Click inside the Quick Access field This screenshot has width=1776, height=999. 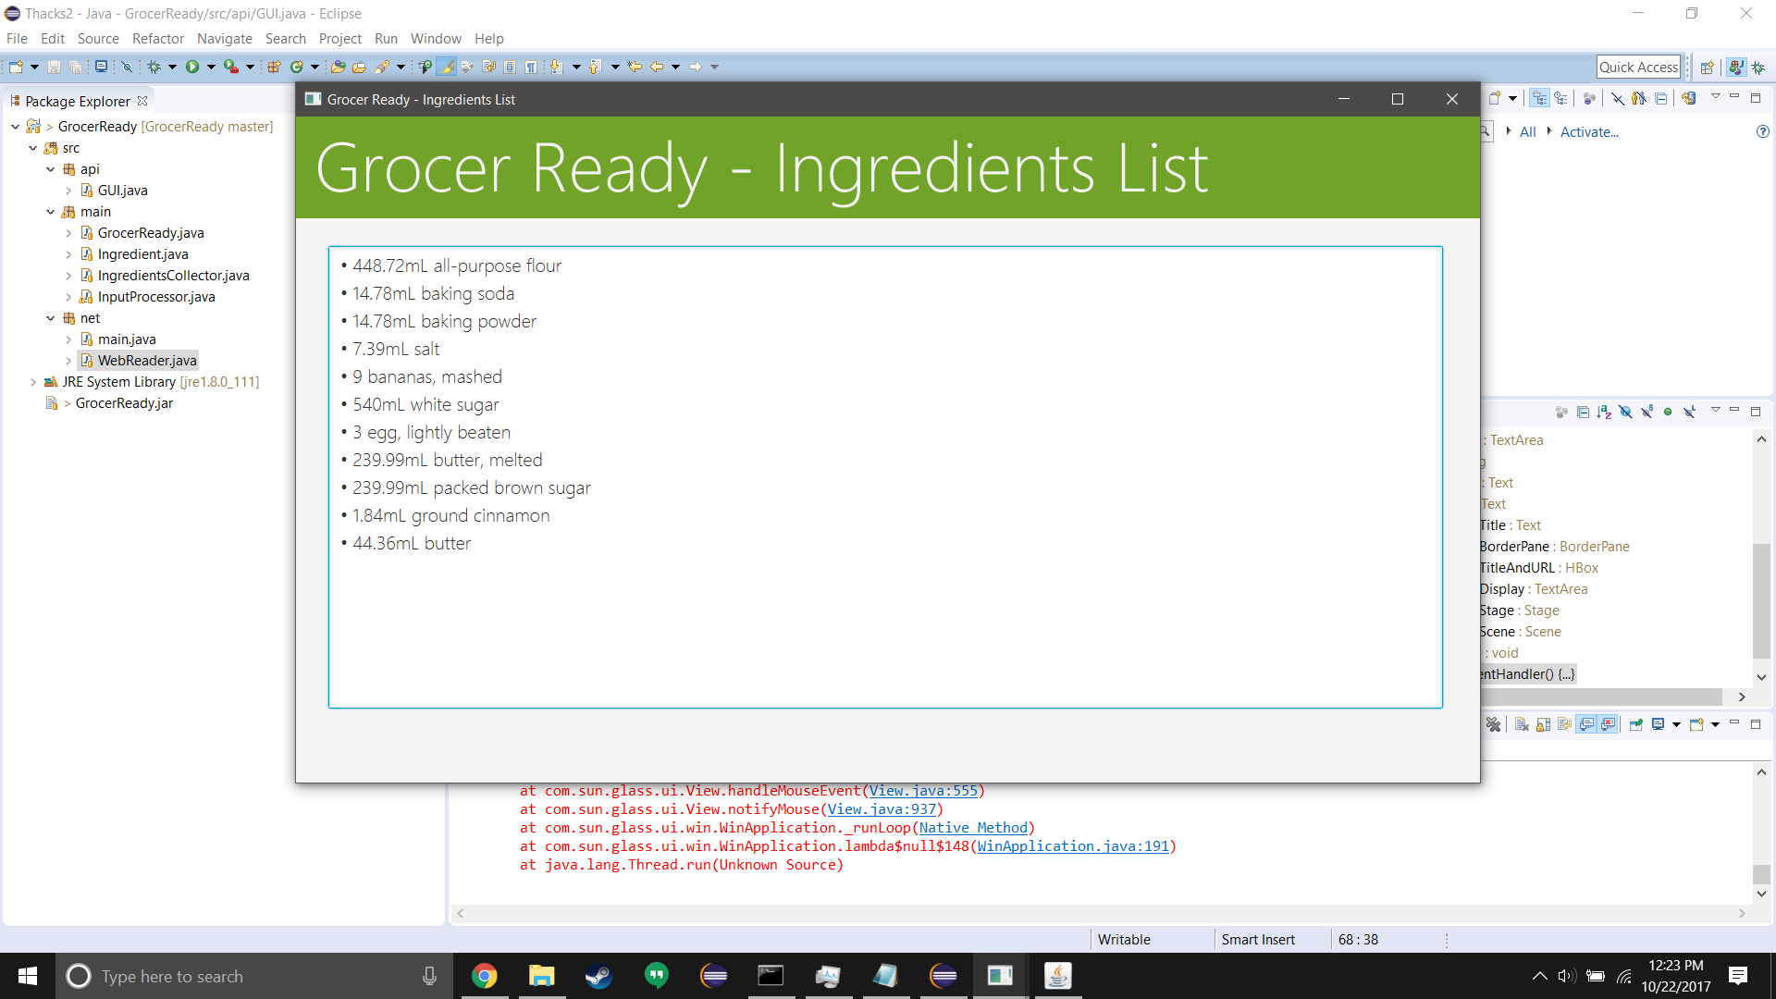(1637, 67)
